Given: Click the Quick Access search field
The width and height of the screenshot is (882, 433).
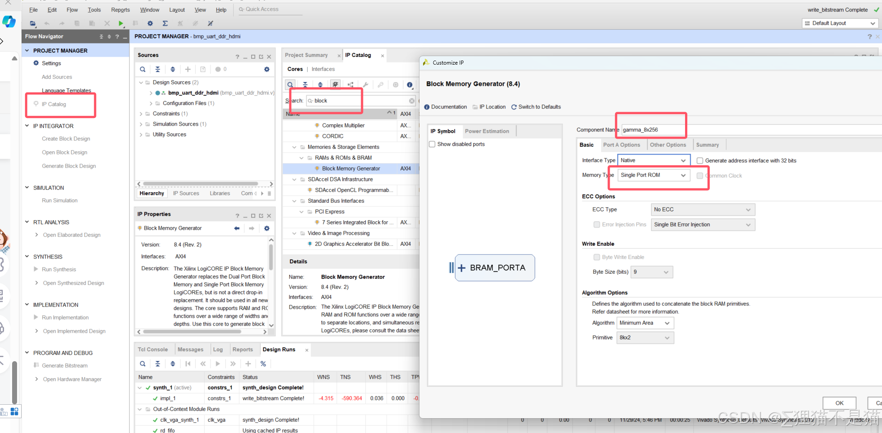Looking at the screenshot, I should tap(270, 9).
